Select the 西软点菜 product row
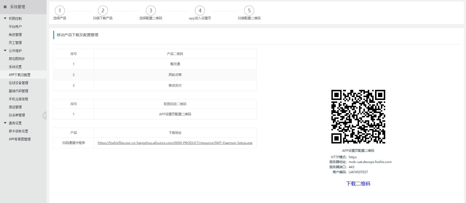 [155, 75]
